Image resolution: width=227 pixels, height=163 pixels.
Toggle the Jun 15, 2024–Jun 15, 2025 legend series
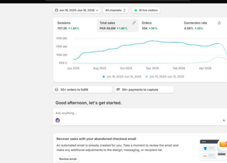coord(165,77)
